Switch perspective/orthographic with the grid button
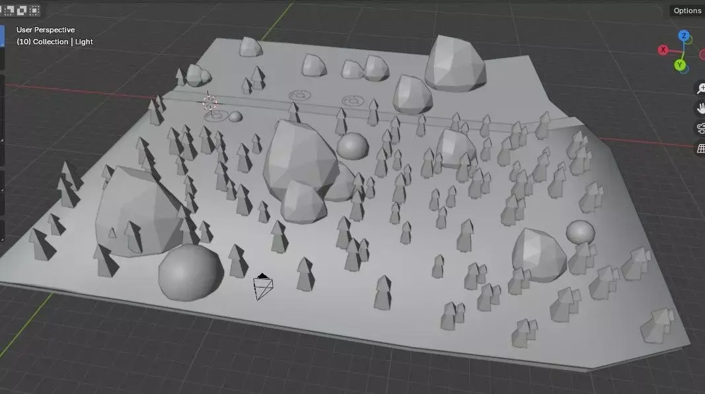The image size is (705, 394). point(700,148)
